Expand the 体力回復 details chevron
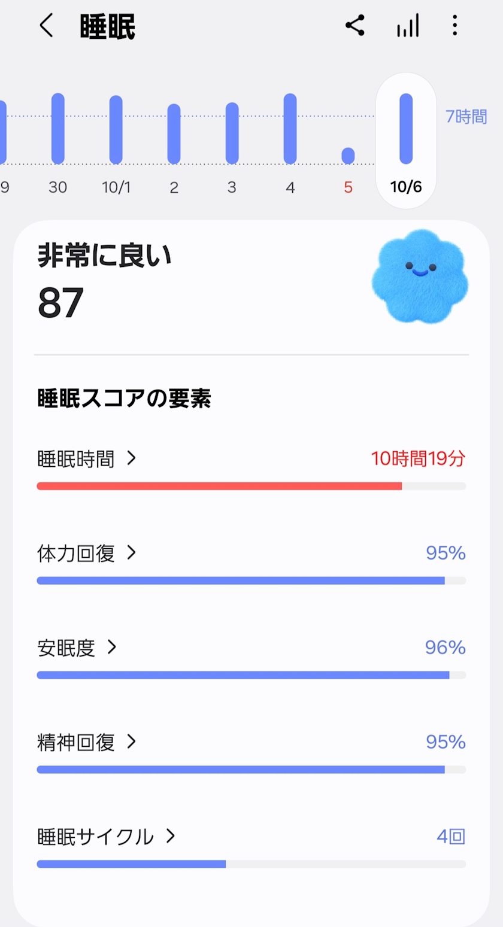503x927 pixels. [x=132, y=553]
